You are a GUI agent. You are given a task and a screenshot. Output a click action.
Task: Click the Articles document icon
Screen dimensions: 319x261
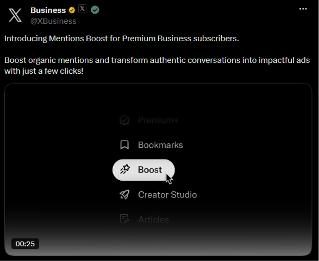tap(124, 219)
